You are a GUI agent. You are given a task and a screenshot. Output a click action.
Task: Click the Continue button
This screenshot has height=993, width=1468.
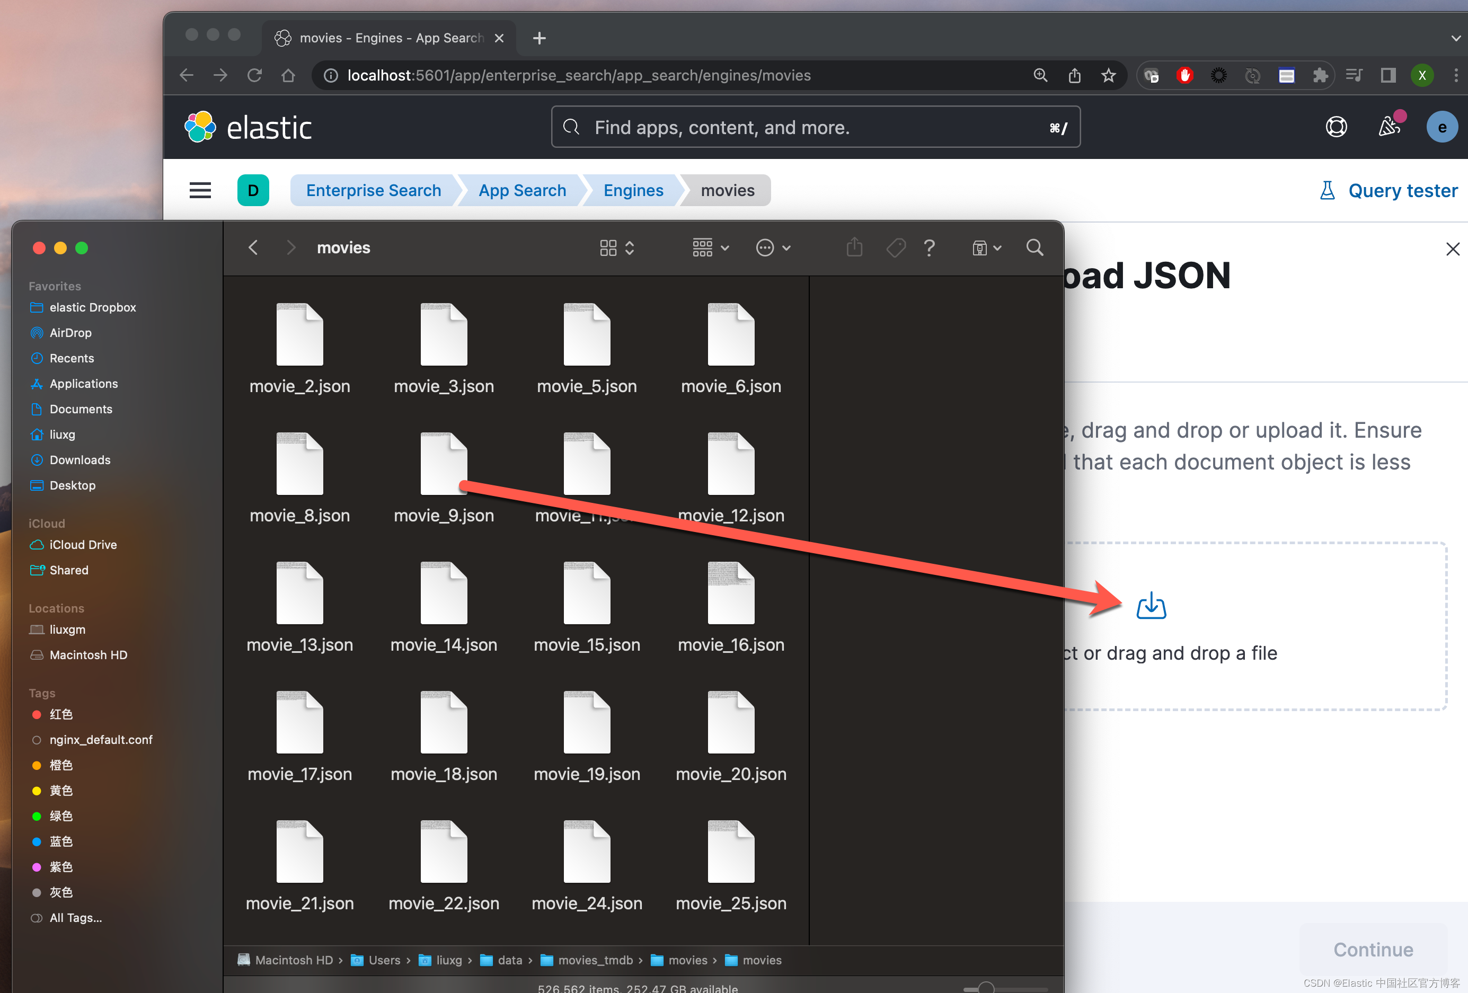[1373, 949]
